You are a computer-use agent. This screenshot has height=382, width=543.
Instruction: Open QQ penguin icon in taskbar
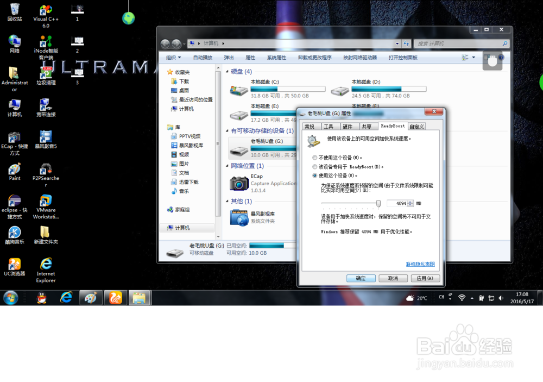(42, 298)
